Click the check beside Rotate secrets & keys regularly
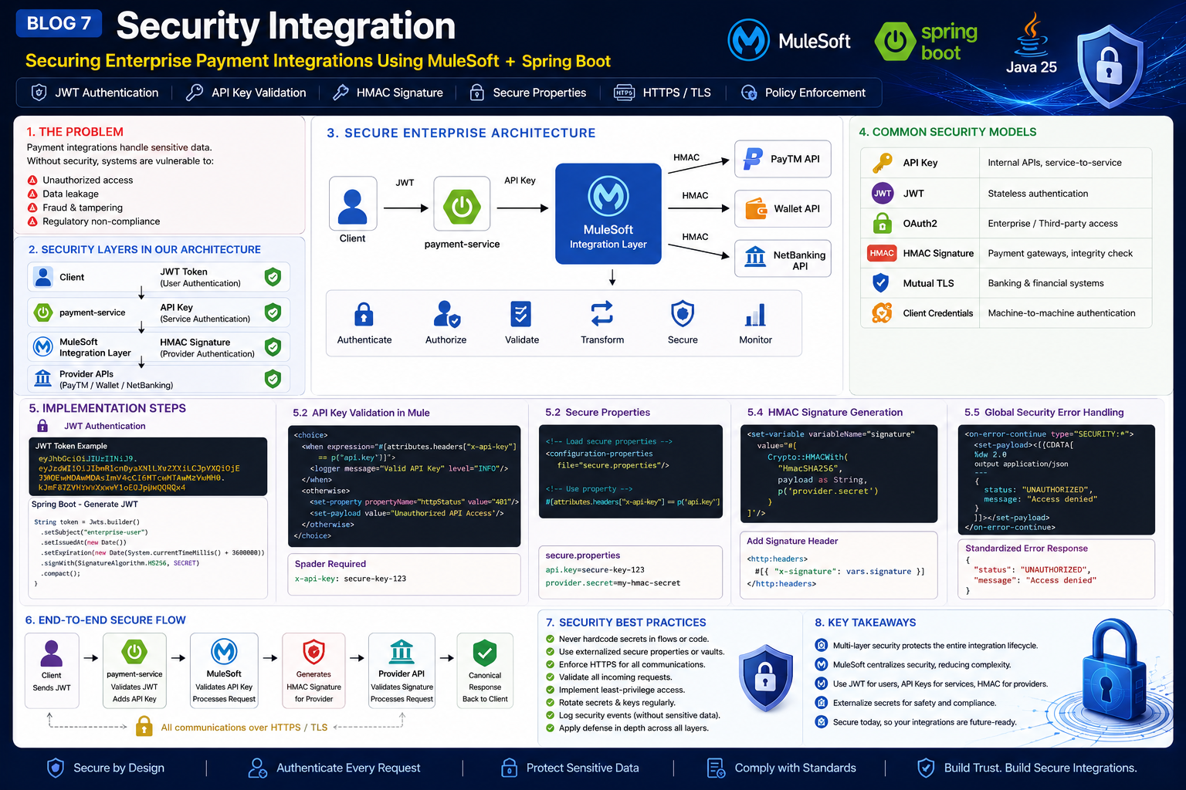 (x=551, y=703)
